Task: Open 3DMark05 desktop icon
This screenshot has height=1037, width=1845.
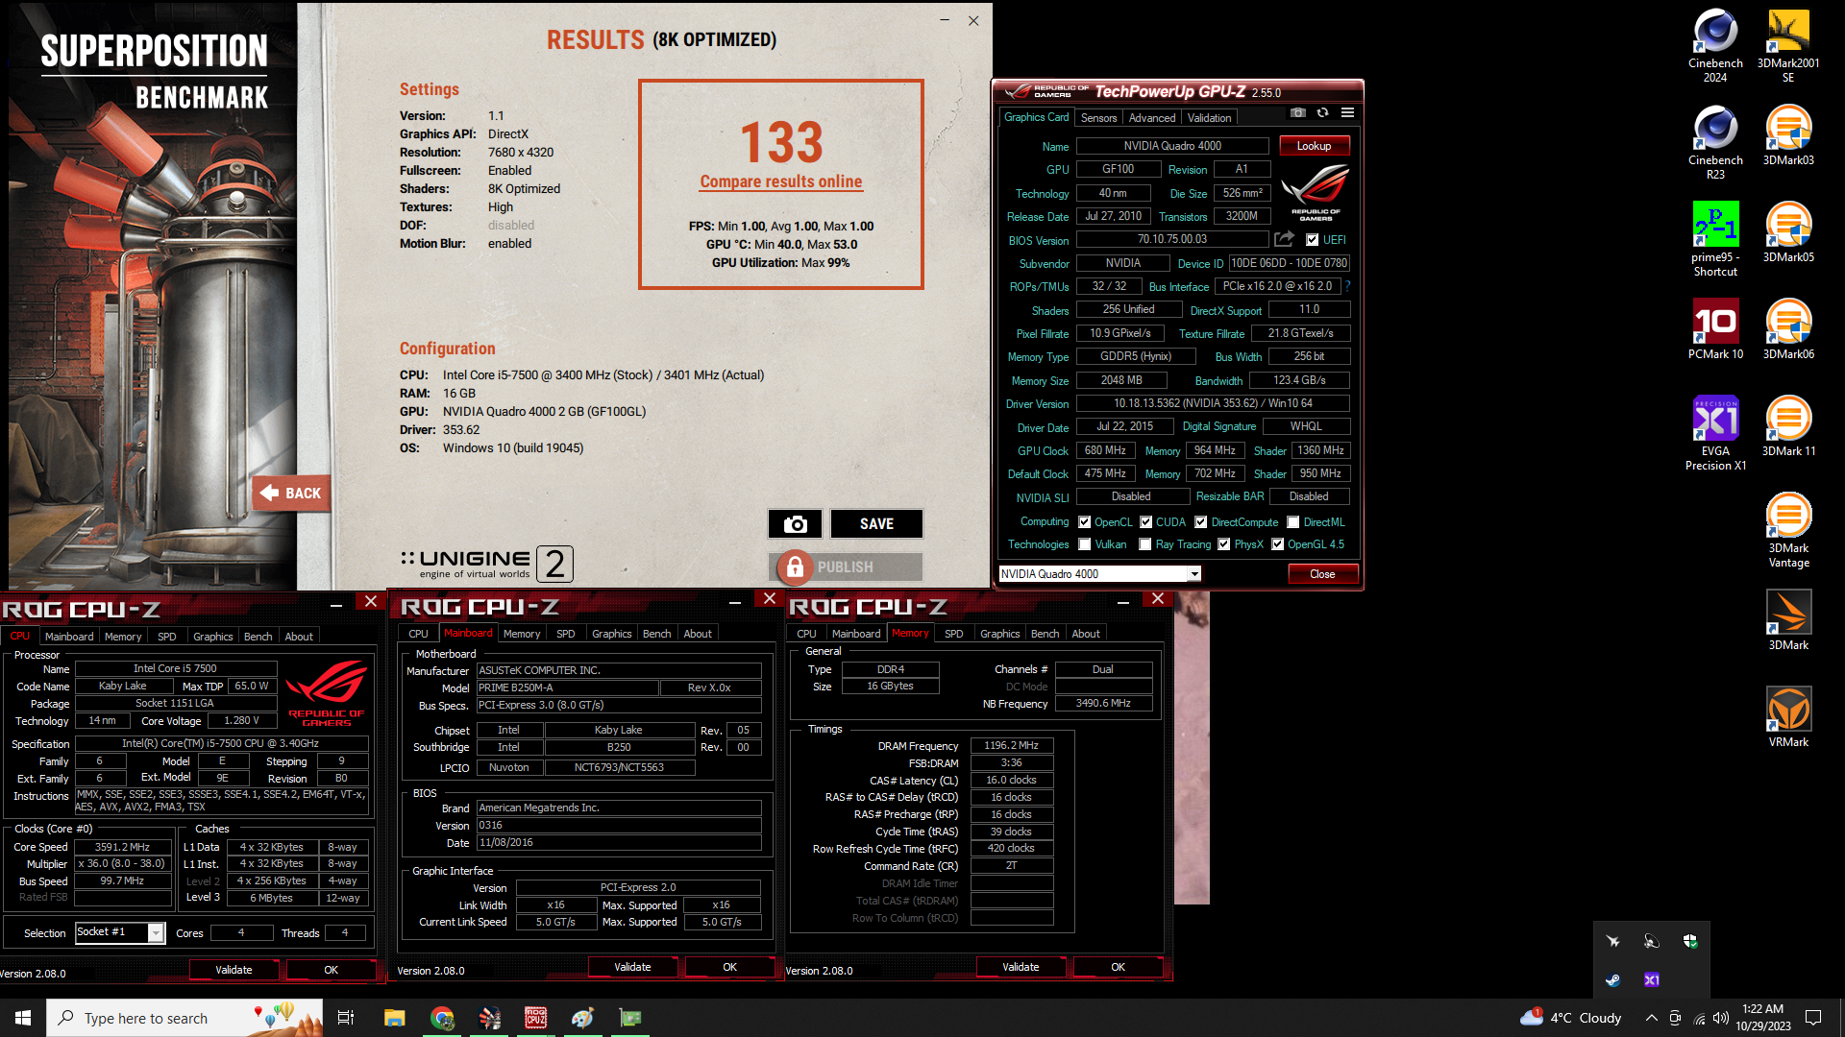Action: [1788, 232]
